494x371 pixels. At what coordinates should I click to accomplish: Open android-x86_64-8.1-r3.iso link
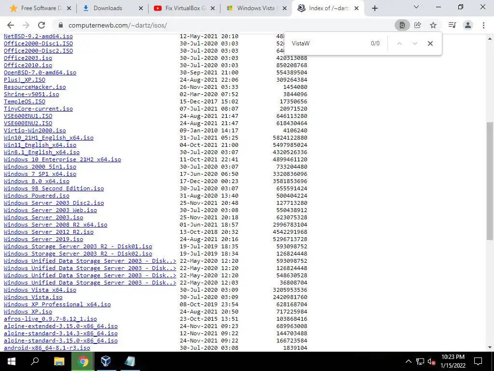click(x=47, y=348)
